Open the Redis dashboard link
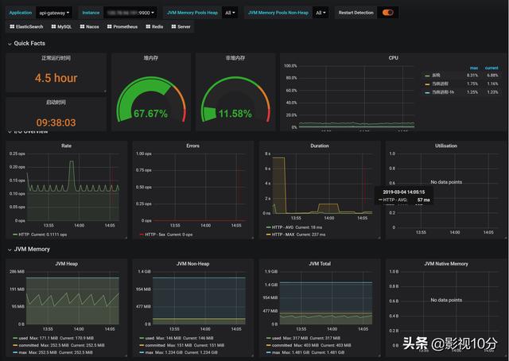The image size is (509, 361). tap(154, 26)
